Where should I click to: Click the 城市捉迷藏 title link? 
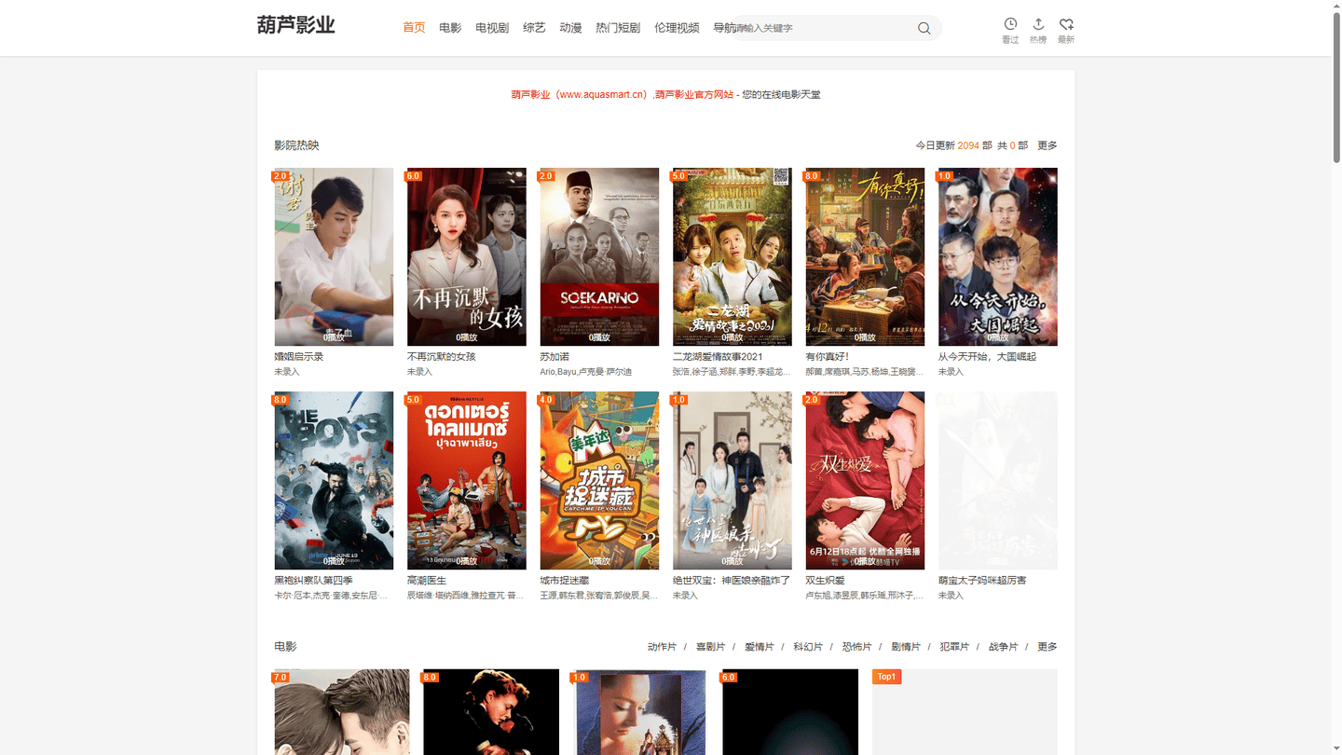pos(565,580)
